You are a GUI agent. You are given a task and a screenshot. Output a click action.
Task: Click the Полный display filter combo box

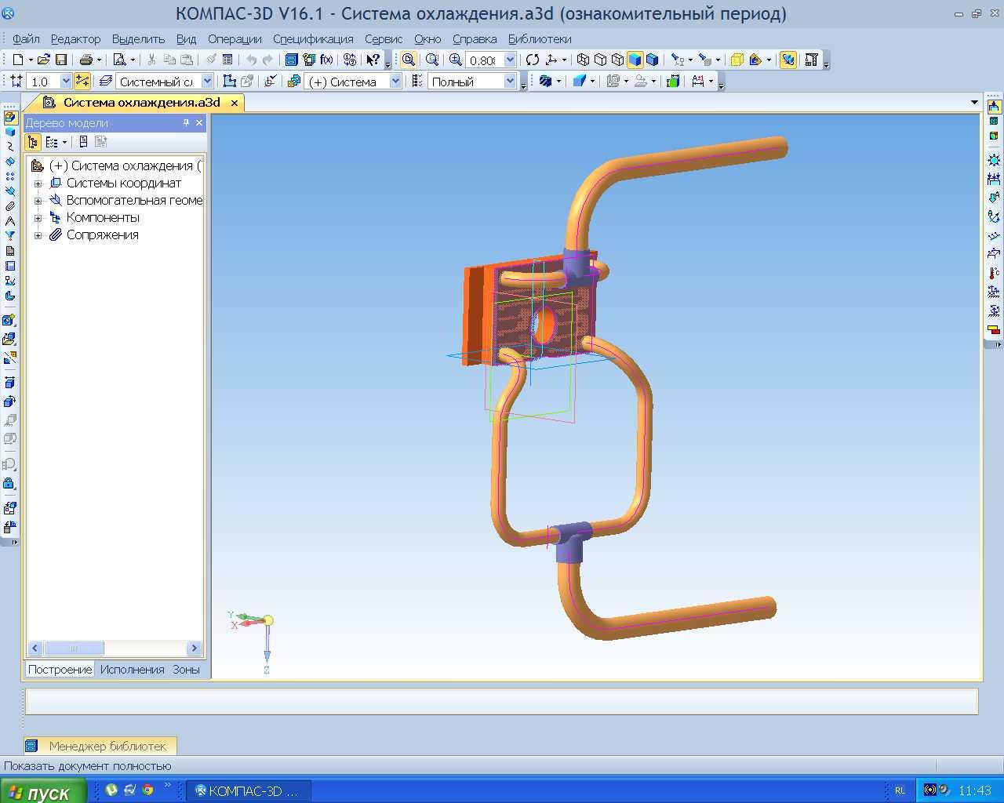coord(471,82)
